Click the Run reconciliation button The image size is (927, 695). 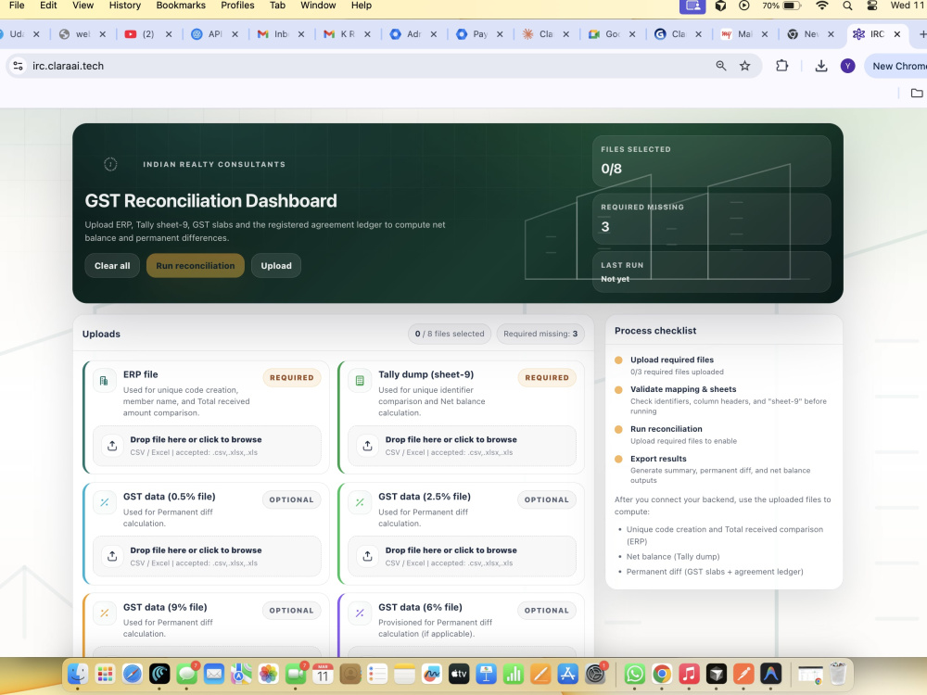point(195,266)
